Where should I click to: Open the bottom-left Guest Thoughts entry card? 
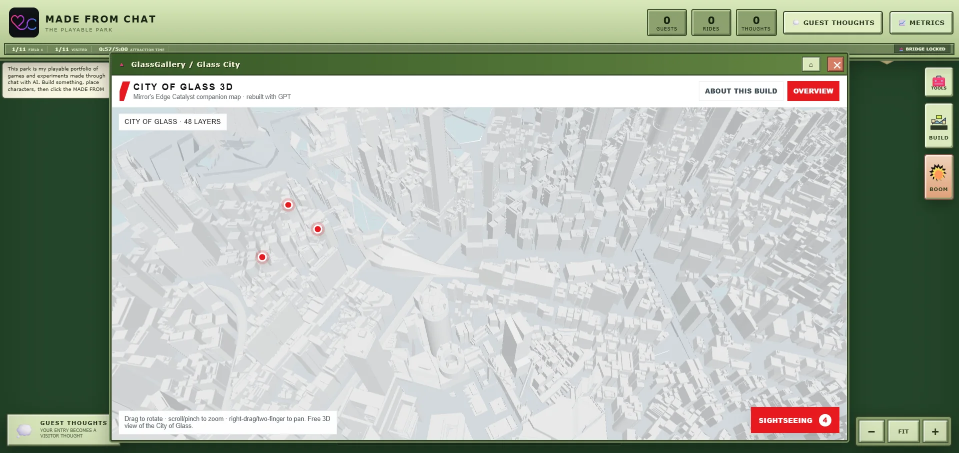pyautogui.click(x=59, y=429)
